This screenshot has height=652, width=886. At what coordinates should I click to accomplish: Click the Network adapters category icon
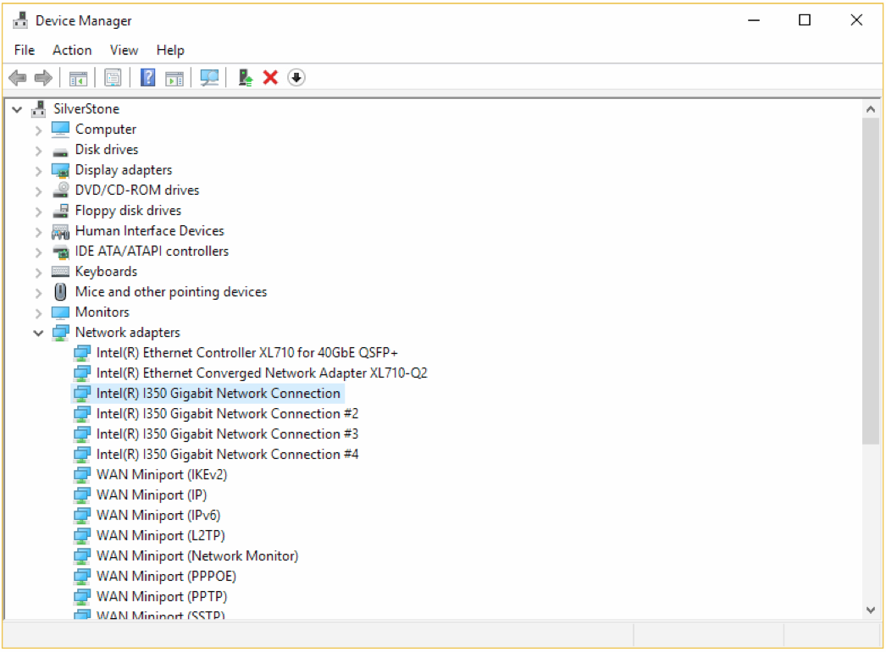(x=60, y=333)
